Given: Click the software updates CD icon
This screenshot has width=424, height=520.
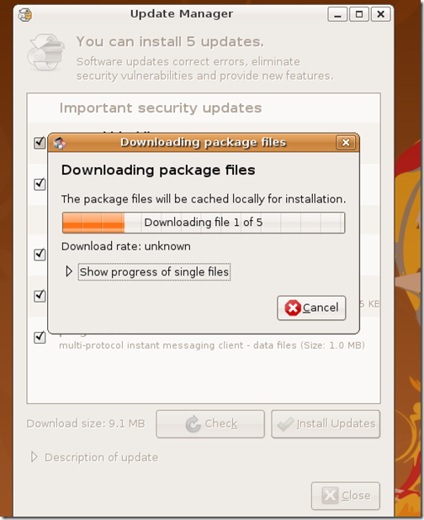Looking at the screenshot, I should coord(45,52).
